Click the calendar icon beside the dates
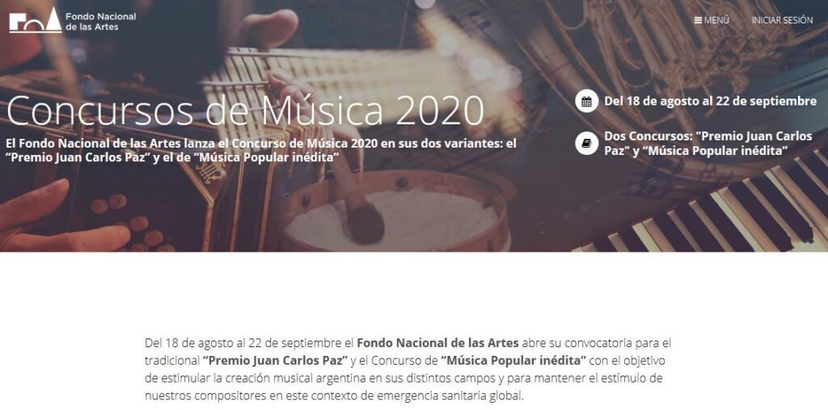 pyautogui.click(x=586, y=101)
